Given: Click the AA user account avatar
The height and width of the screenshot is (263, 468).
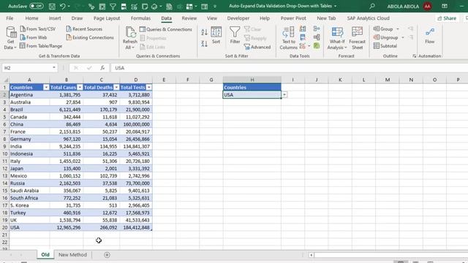Looking at the screenshot, I should [x=427, y=6].
